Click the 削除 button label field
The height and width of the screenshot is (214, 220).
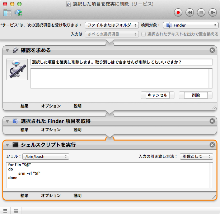coord(196,95)
